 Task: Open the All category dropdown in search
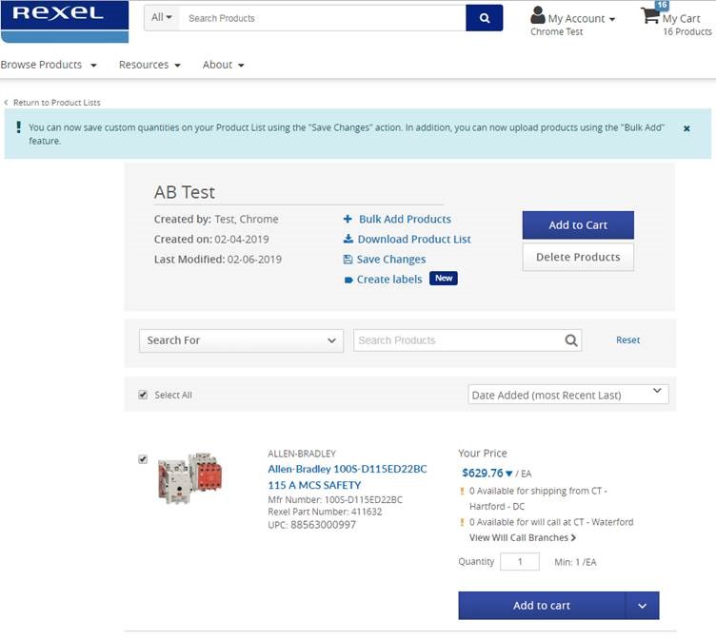162,17
